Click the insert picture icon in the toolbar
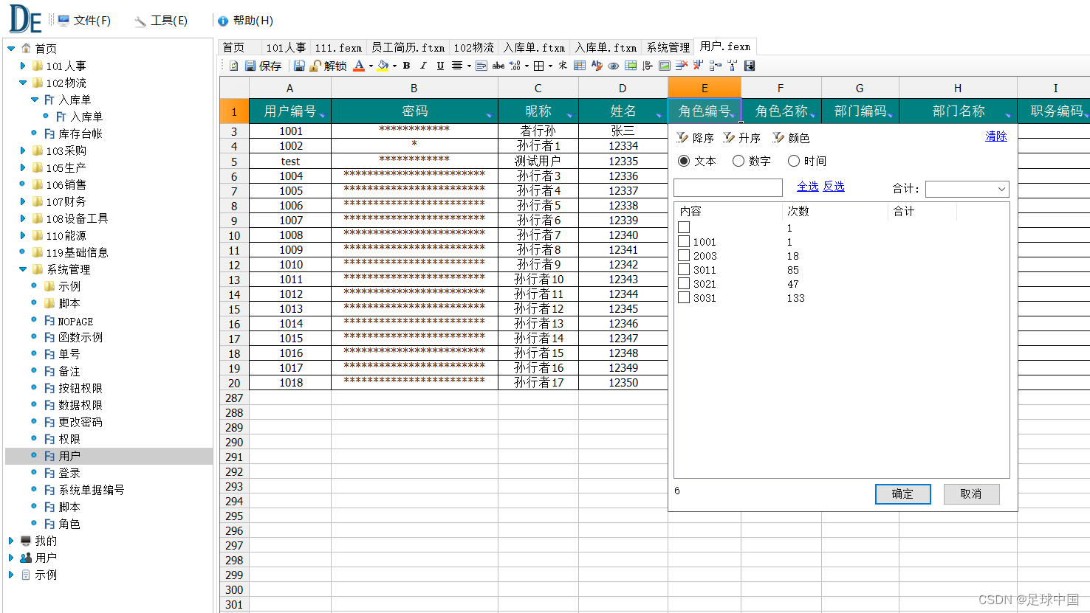The width and height of the screenshot is (1090, 613). tap(664, 66)
